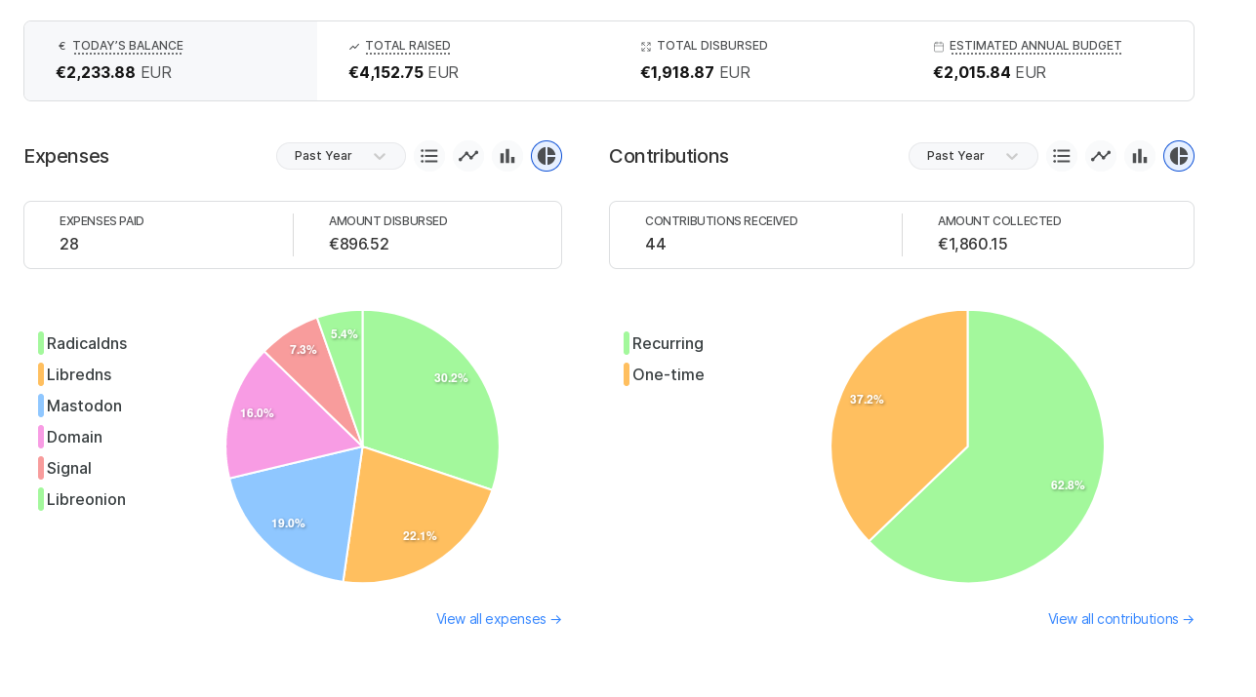Image resolution: width=1256 pixels, height=697 pixels.
Task: Open Expenses Past Year dropdown
Action: (341, 156)
